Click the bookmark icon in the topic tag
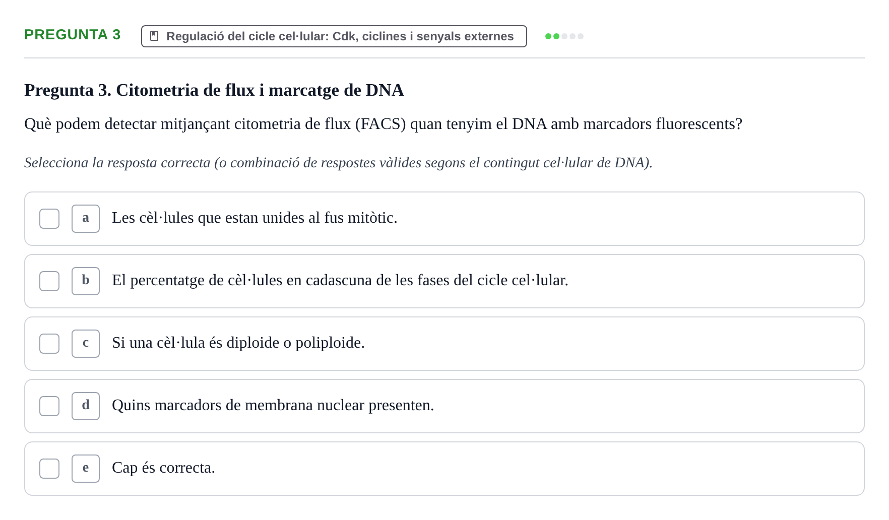This screenshot has height=520, width=889. pos(155,36)
